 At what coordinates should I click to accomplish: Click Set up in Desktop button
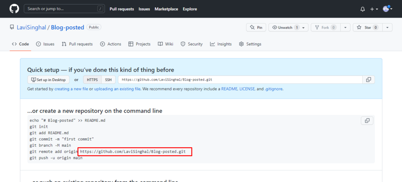[x=48, y=79]
